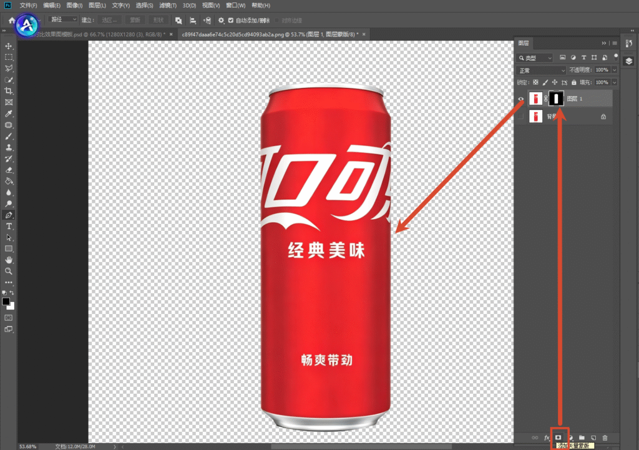Select the Crop tool

(9, 91)
